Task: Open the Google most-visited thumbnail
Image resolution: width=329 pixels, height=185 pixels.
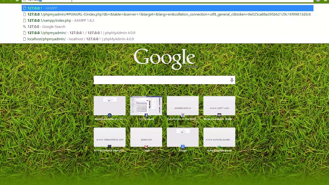Action: coord(183,137)
